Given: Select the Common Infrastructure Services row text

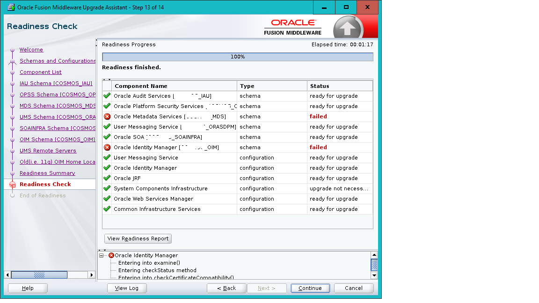Looking at the screenshot, I should pos(157,209).
